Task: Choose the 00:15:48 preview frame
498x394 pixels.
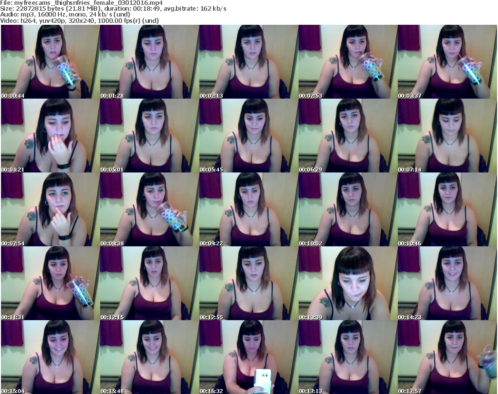Action: click(150, 357)
